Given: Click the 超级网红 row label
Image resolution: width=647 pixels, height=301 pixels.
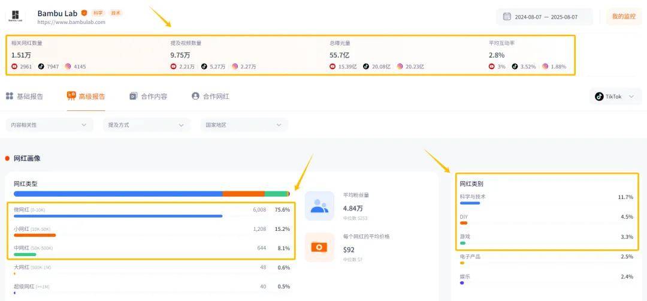Looking at the screenshot, I should click(31, 286).
